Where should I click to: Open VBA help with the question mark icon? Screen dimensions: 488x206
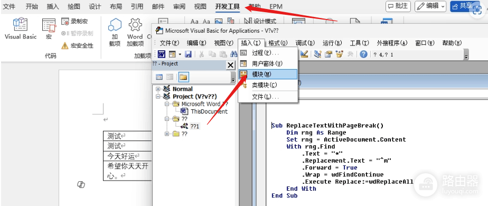(363, 54)
